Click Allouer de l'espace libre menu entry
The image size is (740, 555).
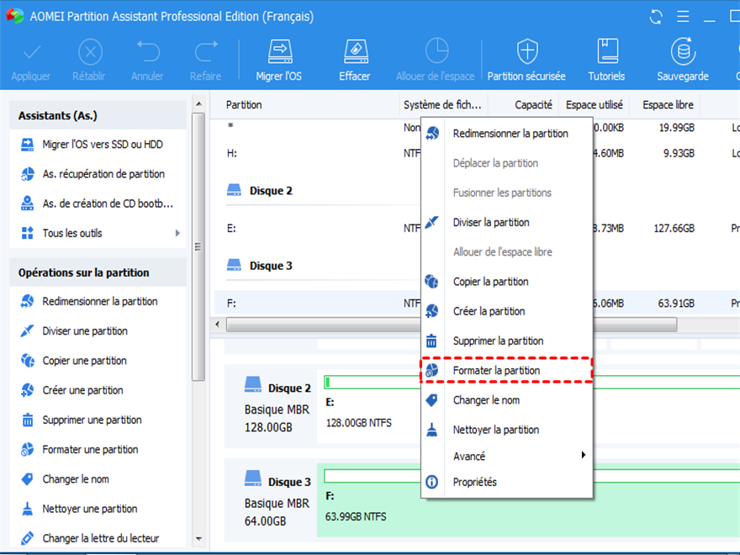point(507,252)
